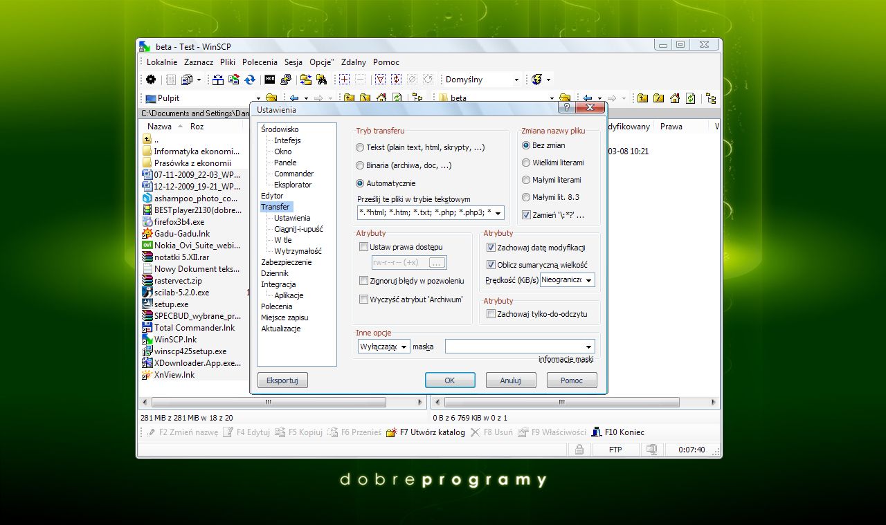886x525 pixels.
Task: Click local panel Home Directory icon
Action: pos(381,98)
